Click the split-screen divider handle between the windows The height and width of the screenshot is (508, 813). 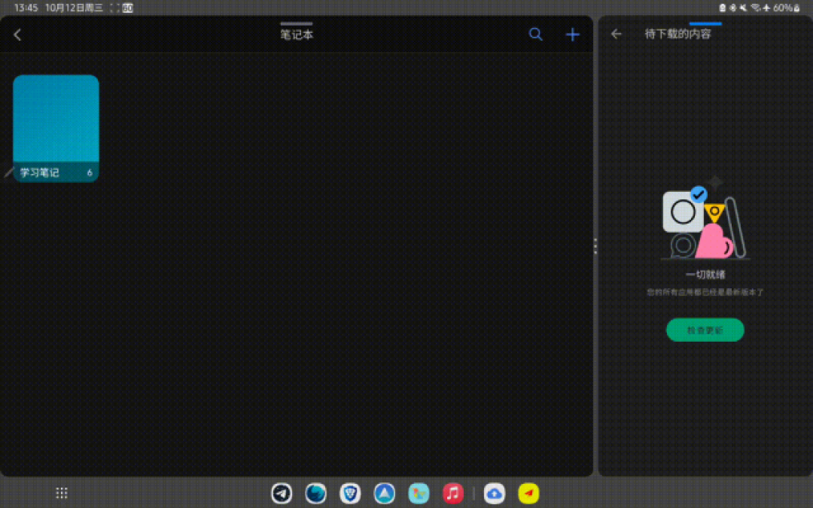pos(595,246)
